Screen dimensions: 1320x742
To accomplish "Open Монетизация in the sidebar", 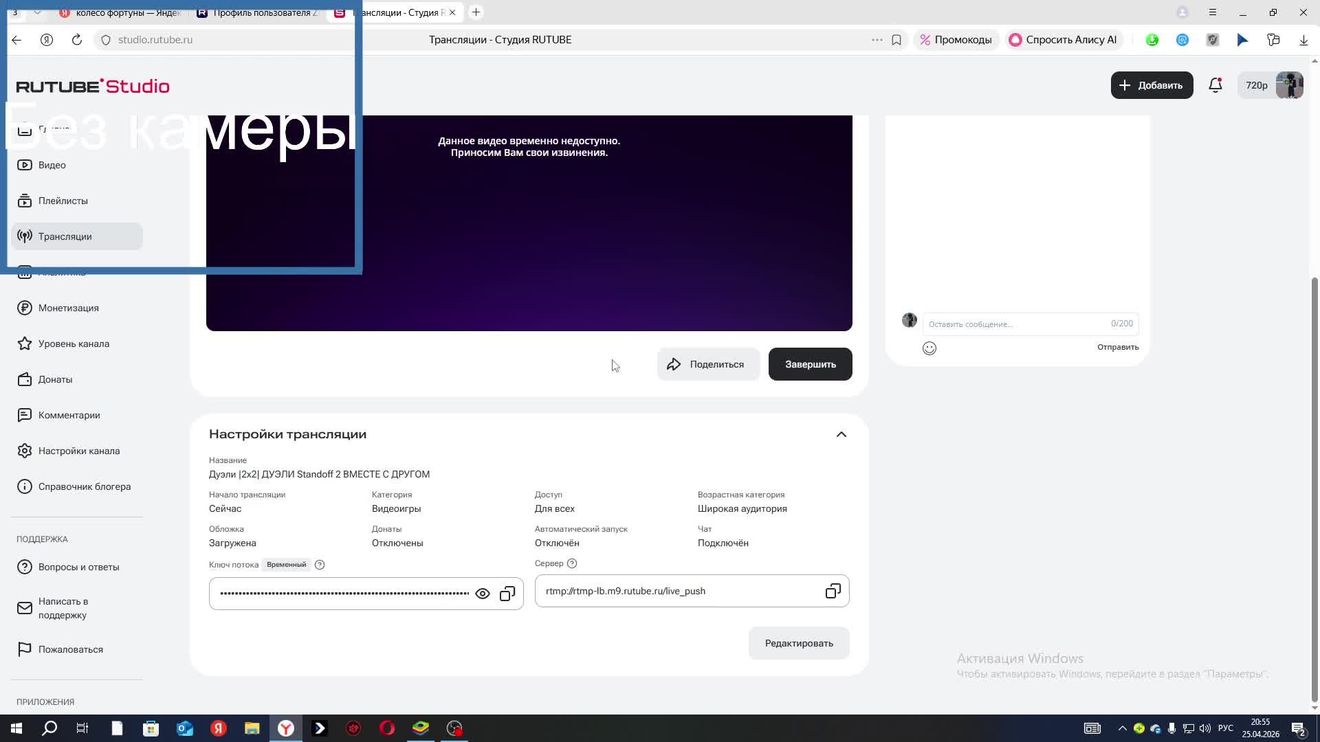I will coord(68,308).
